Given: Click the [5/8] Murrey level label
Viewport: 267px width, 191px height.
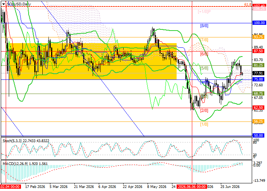Looking at the screenshot, I should point(204,68).
